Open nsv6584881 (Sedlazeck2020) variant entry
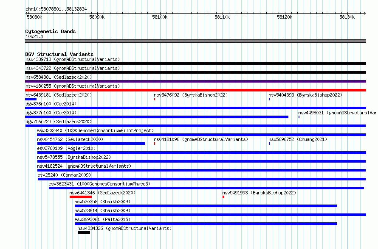This screenshot has height=249, width=378. coord(59,77)
